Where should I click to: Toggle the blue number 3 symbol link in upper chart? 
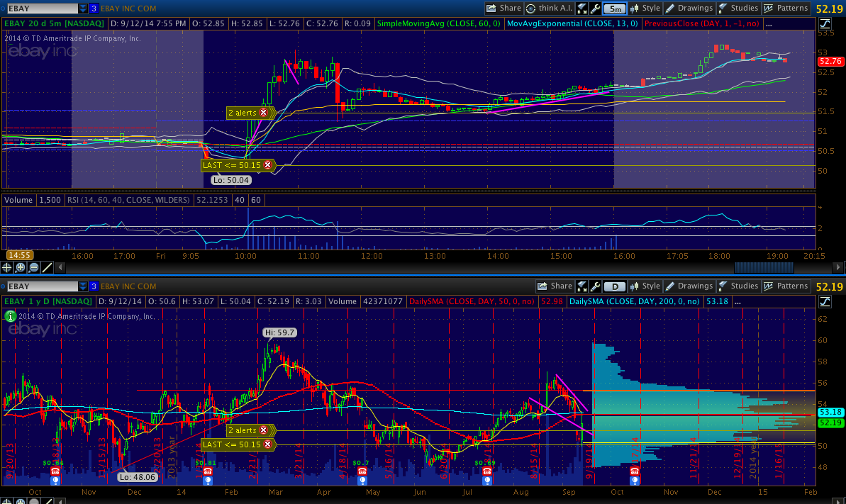(95, 9)
